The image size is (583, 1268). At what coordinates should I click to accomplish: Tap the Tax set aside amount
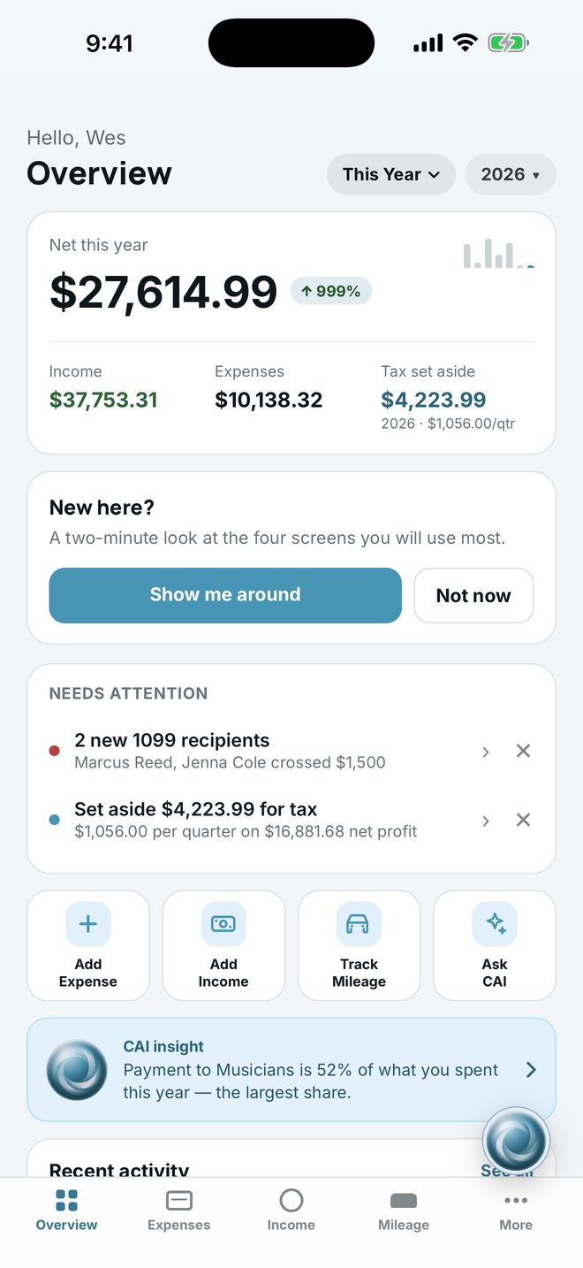(434, 400)
